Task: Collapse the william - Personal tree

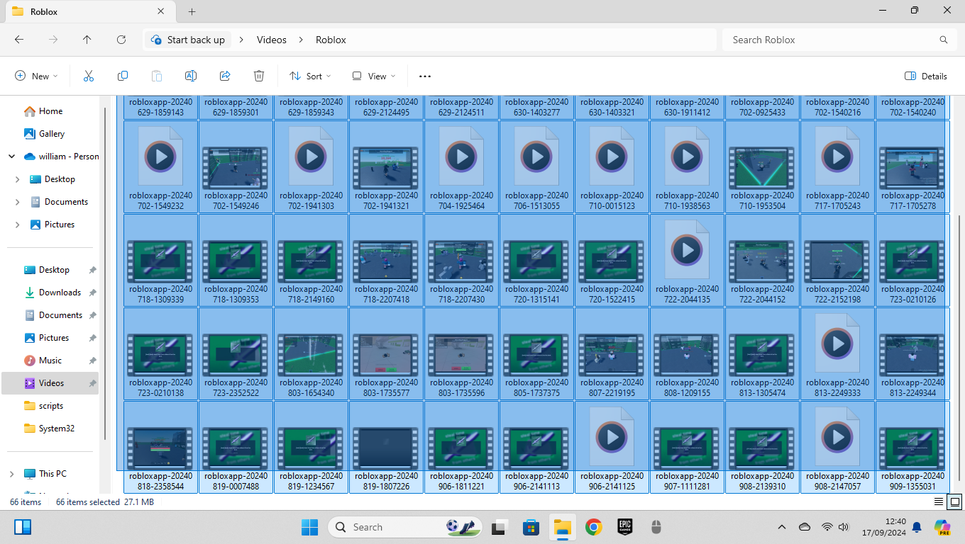Action: (x=12, y=157)
